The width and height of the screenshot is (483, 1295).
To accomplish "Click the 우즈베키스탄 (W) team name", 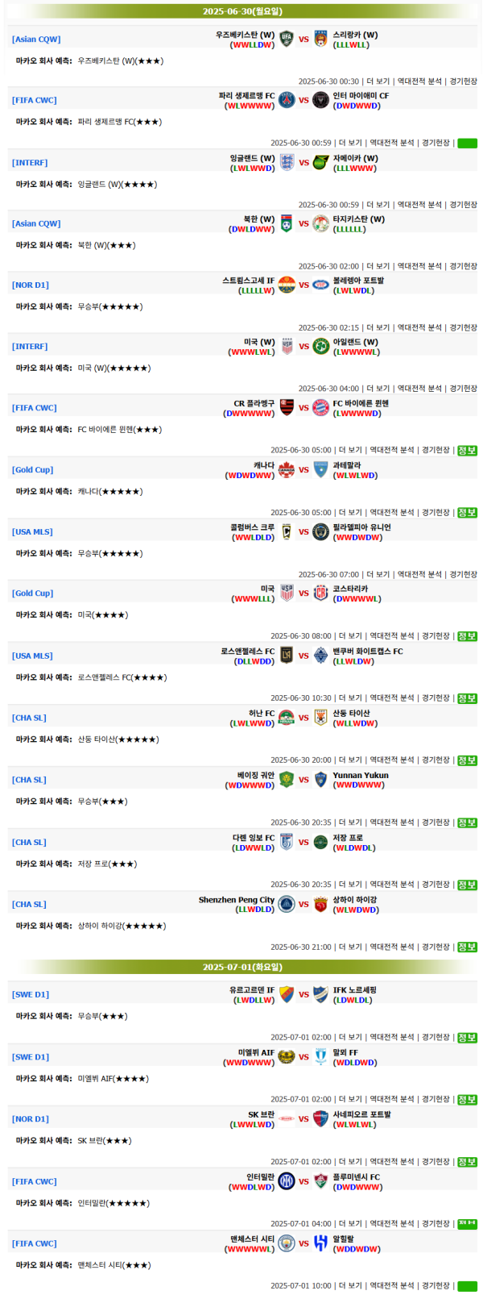I will tap(245, 35).
